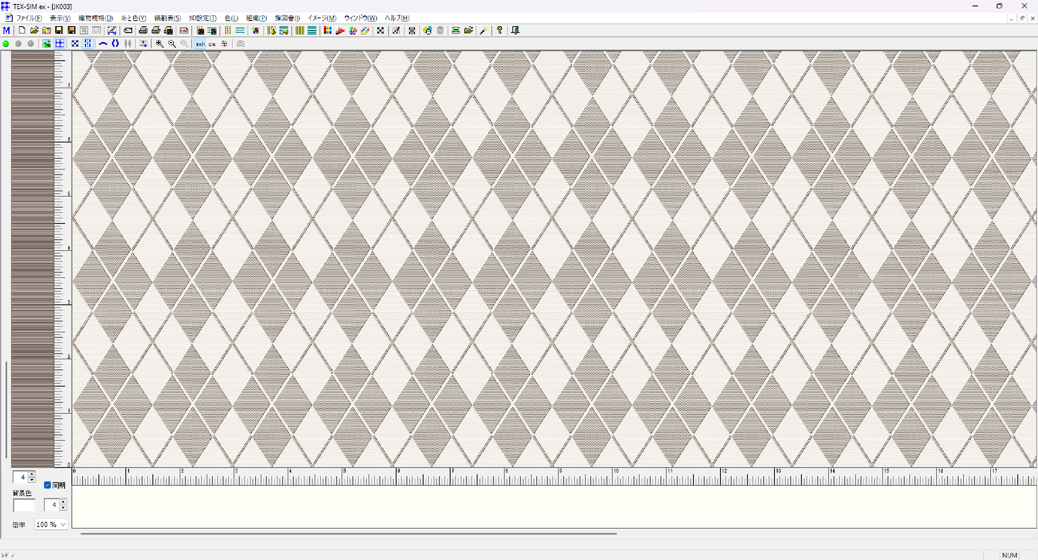Open the 表示(V) menu
Image resolution: width=1038 pixels, height=560 pixels.
coord(60,18)
